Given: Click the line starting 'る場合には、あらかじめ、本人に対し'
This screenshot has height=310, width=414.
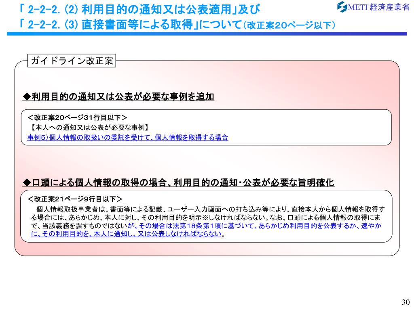Looking at the screenshot, I should (206, 218).
